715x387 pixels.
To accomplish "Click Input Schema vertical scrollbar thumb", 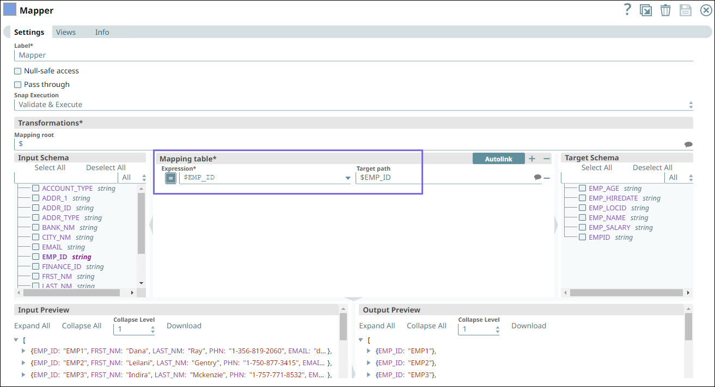I will [142, 223].
